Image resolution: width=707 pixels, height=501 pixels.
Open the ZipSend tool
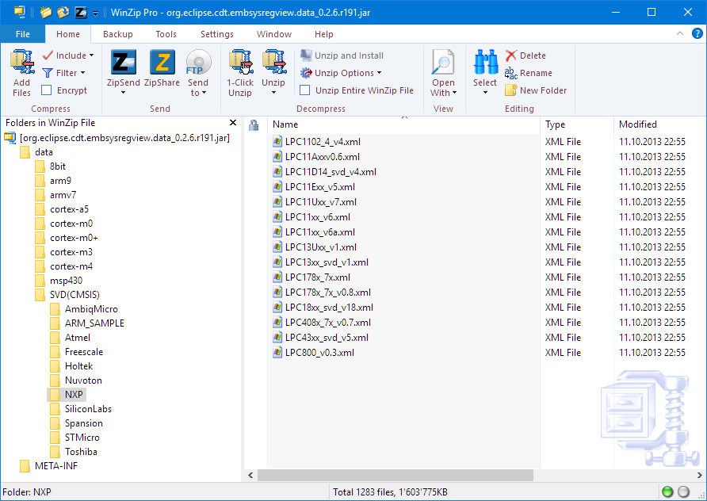(x=123, y=63)
